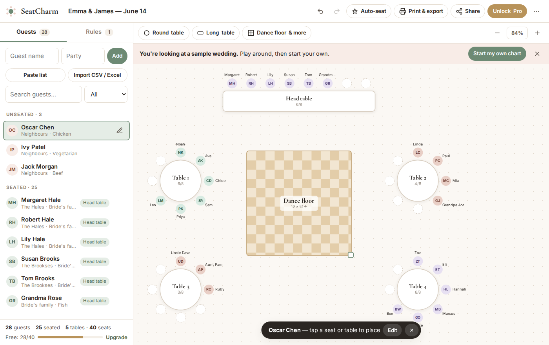Open Paste list
Viewport: 549px width, 345px height.
35,75
